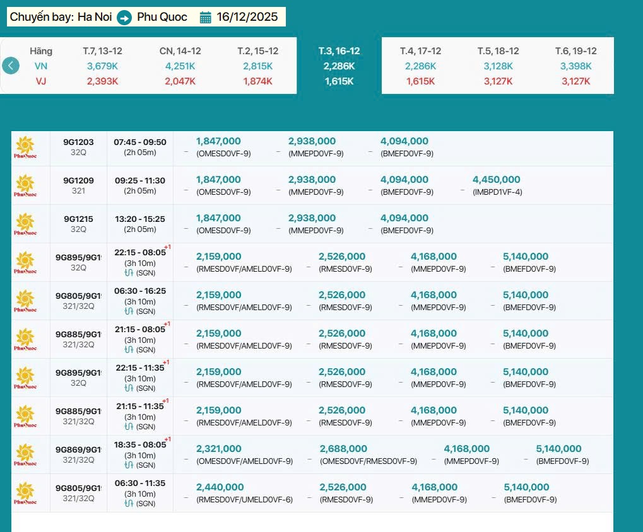Click the calendar icon beside 16/12/2025
The width and height of the screenshot is (643, 532).
(x=205, y=18)
